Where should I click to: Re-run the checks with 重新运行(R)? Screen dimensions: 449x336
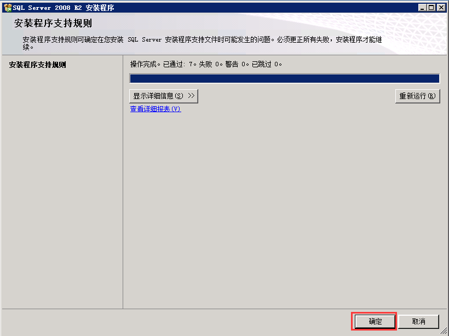(x=417, y=96)
